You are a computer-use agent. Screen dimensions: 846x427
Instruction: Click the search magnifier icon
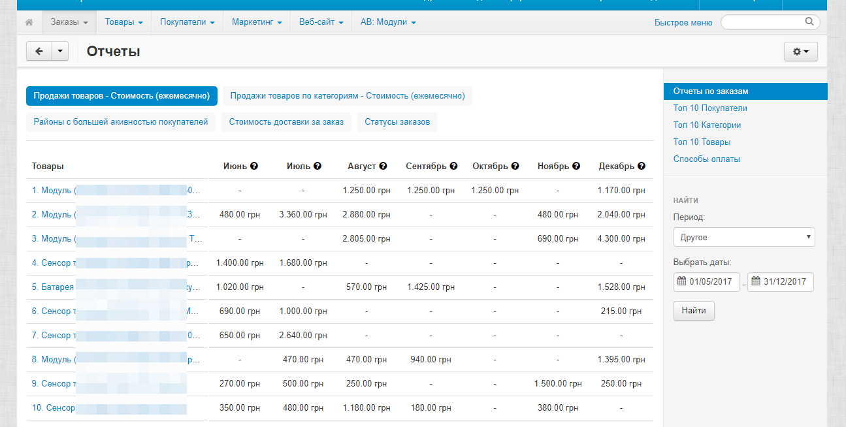tap(809, 22)
